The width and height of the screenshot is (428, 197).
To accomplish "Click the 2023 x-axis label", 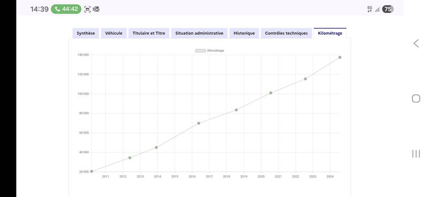I will pyautogui.click(x=313, y=177).
